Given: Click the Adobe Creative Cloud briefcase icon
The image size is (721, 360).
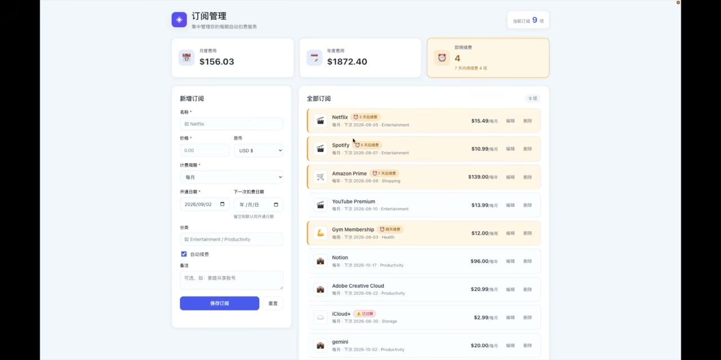Looking at the screenshot, I should 321,289.
